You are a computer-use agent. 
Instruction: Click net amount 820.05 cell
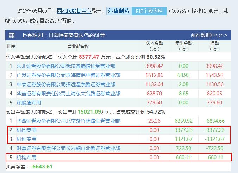215,94
